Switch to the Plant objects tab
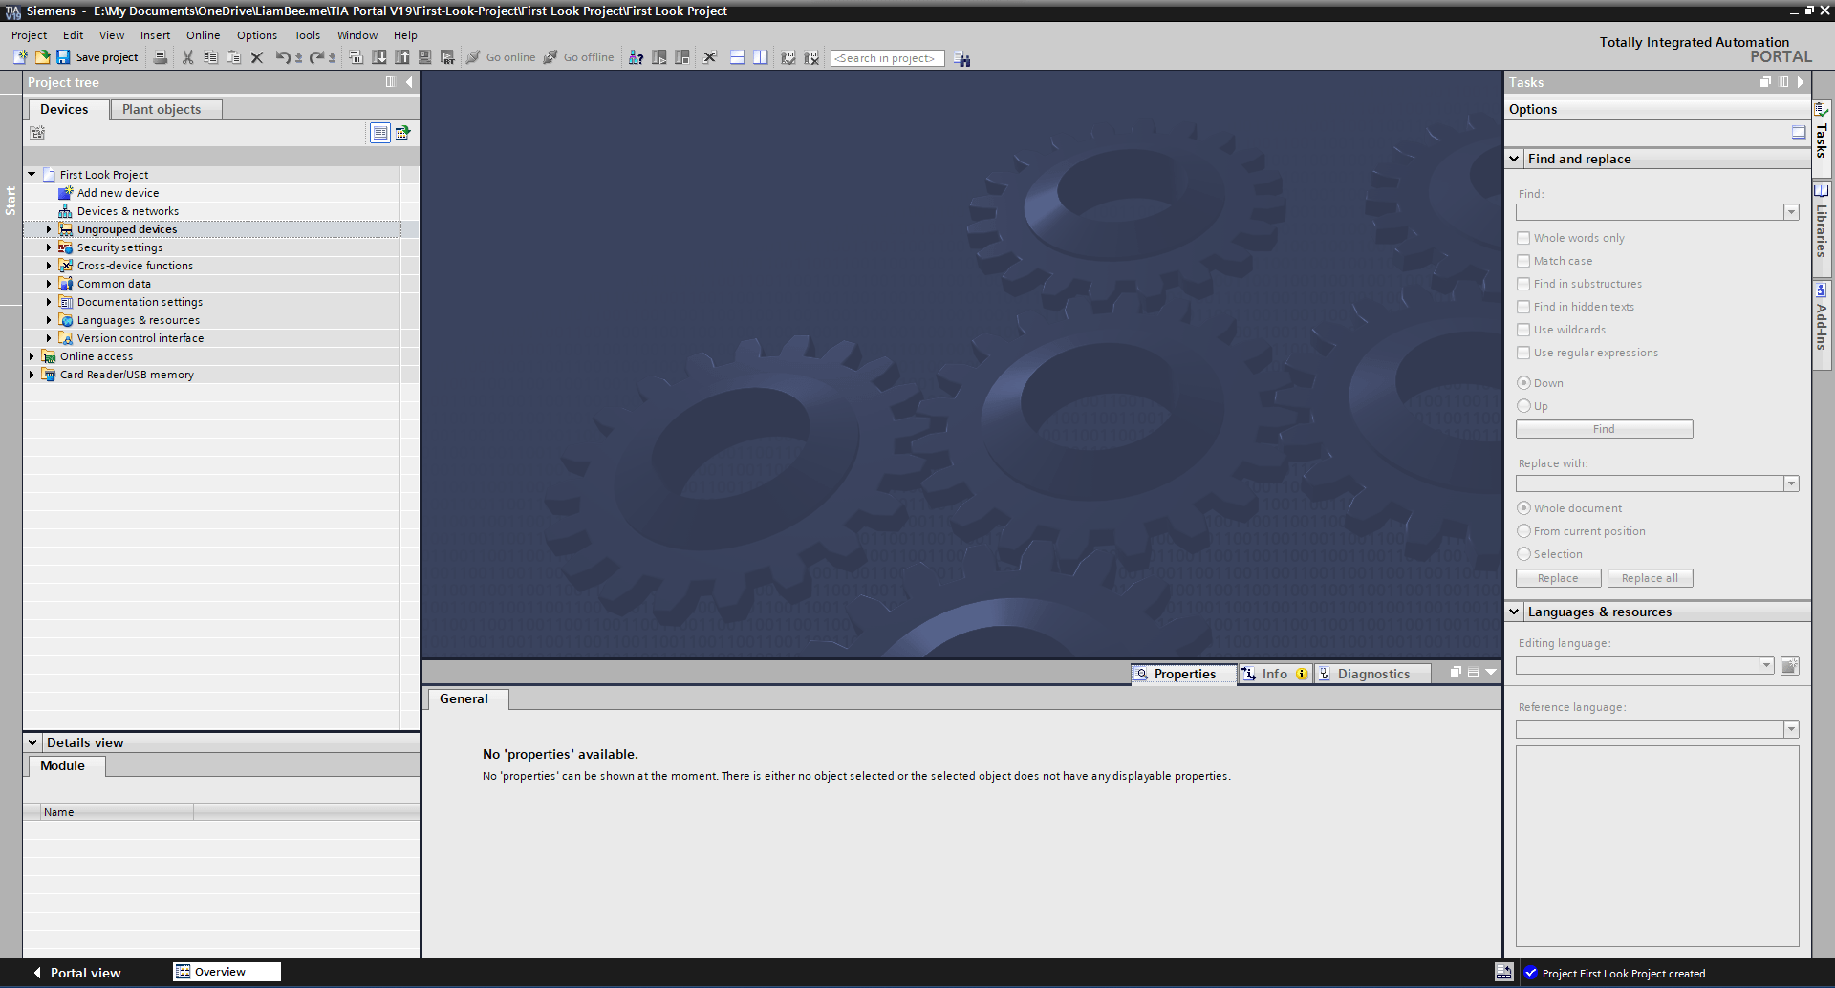Viewport: 1835px width, 988px height. (162, 110)
